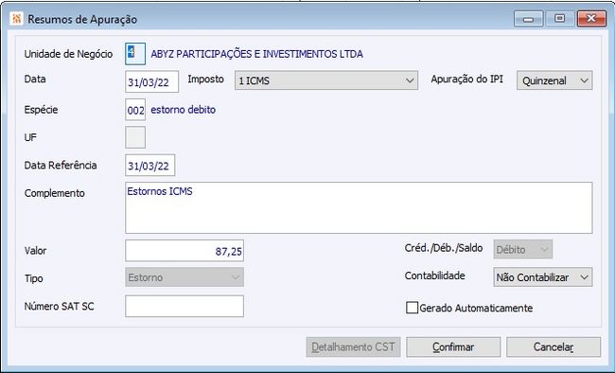Toggle the Gerado Automaticamente checkbox

pyautogui.click(x=412, y=308)
